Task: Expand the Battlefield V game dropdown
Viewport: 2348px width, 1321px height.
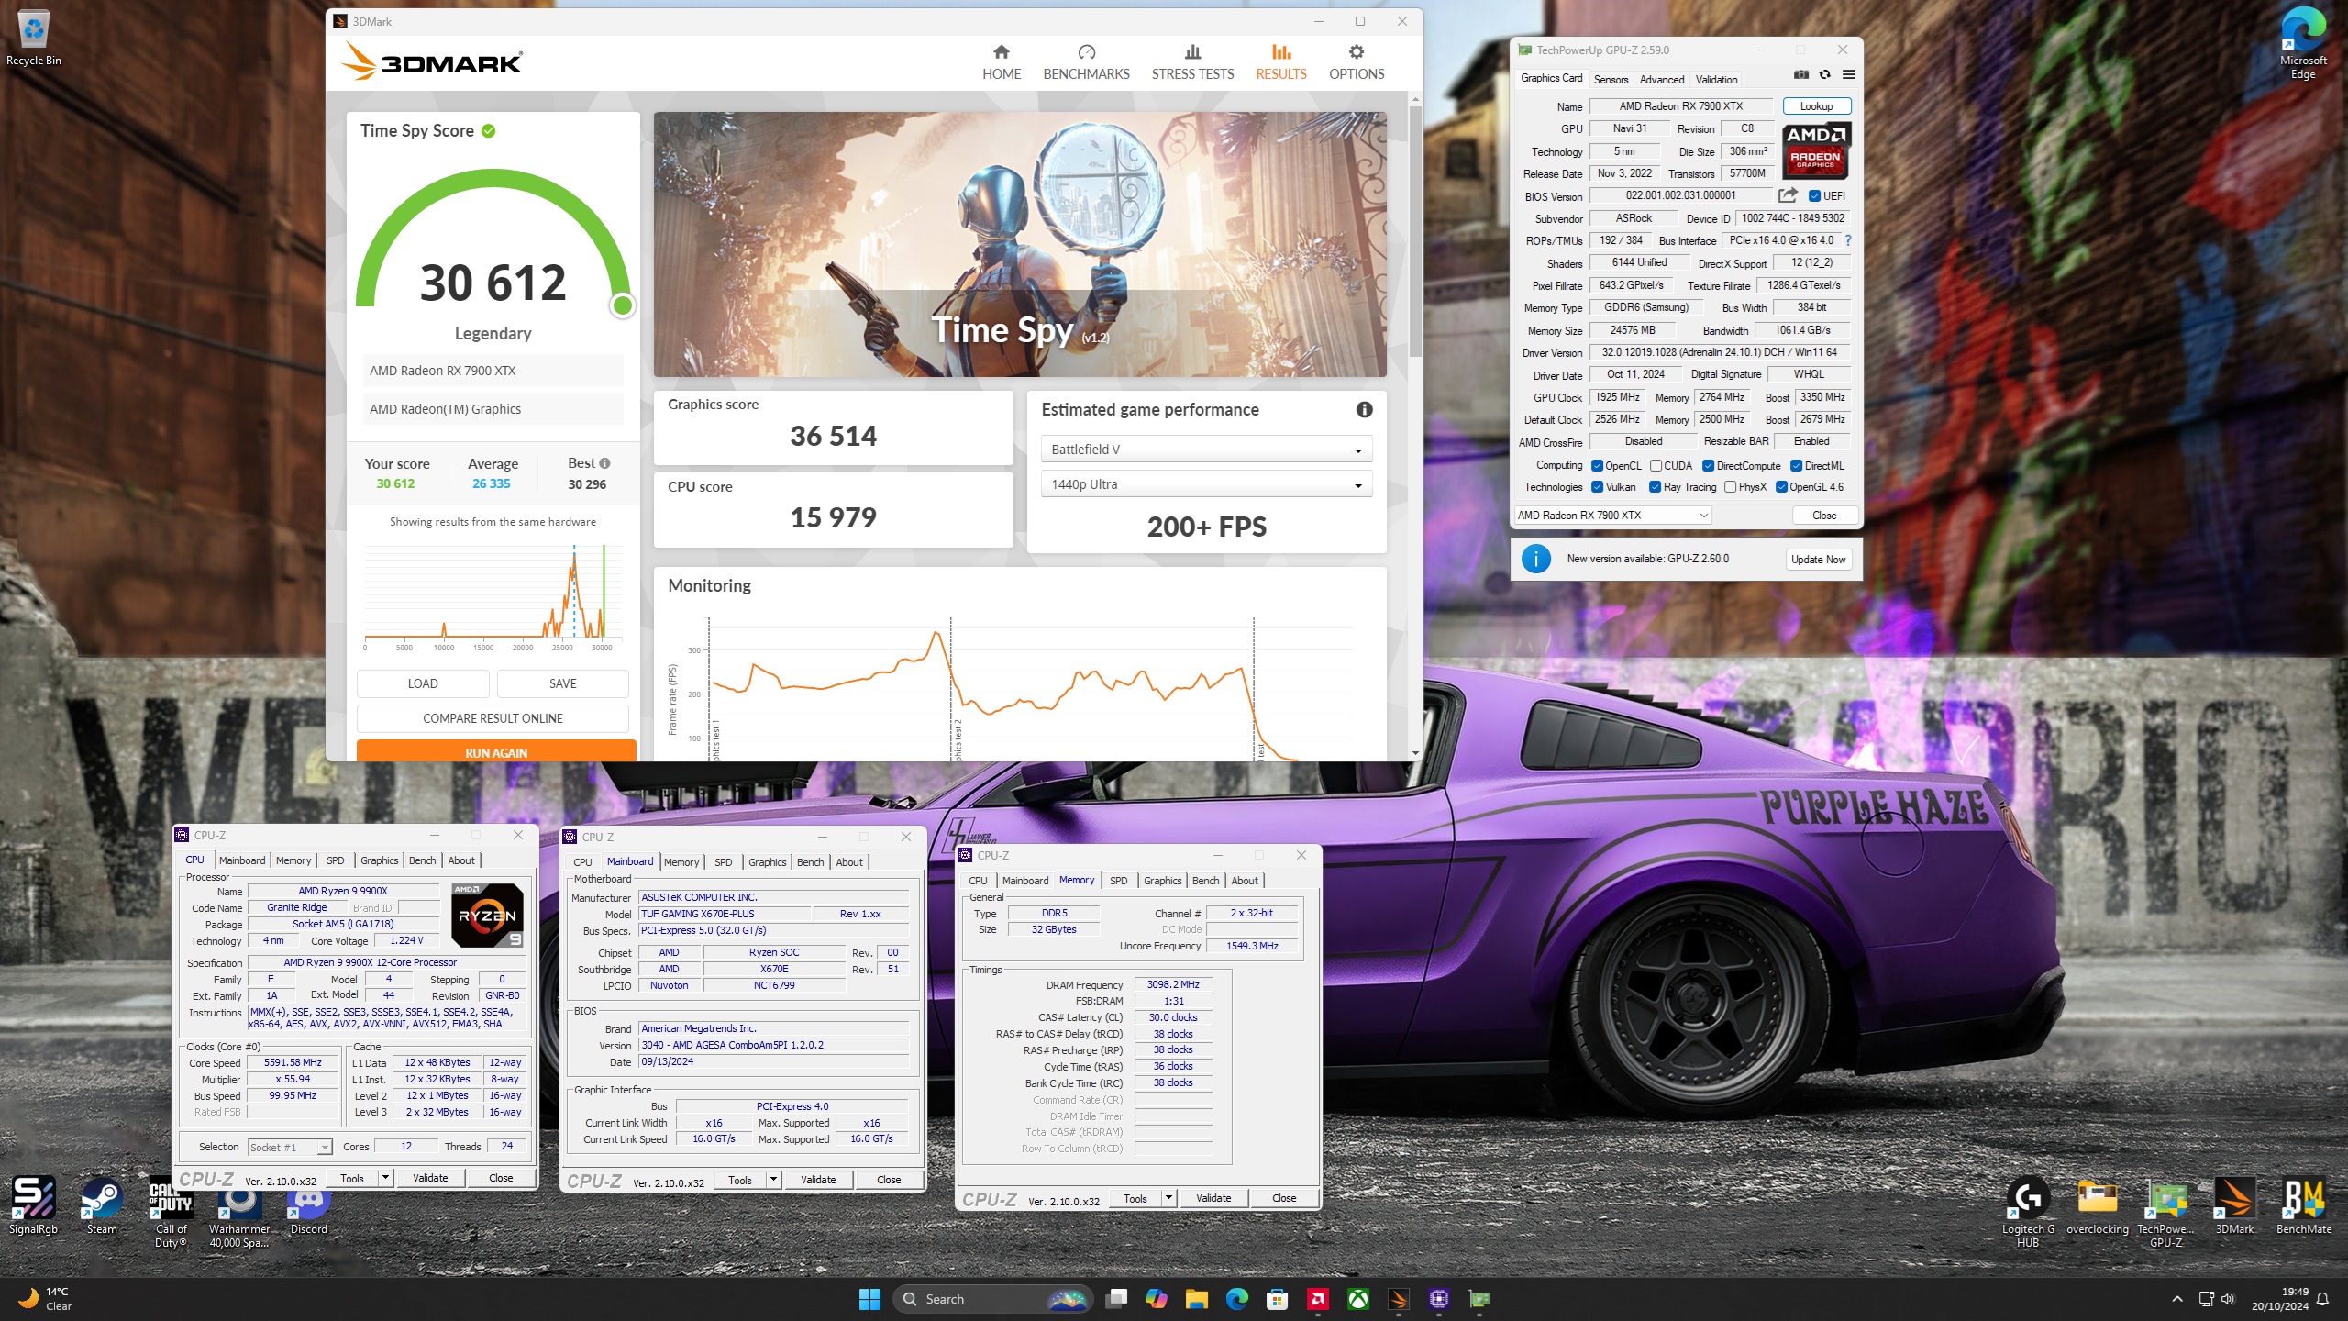Action: (x=1206, y=450)
